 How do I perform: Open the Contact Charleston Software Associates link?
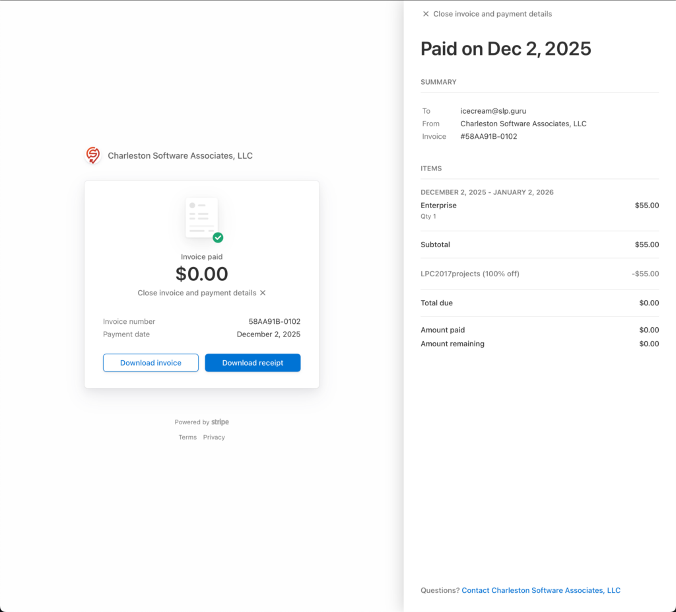[x=541, y=590]
